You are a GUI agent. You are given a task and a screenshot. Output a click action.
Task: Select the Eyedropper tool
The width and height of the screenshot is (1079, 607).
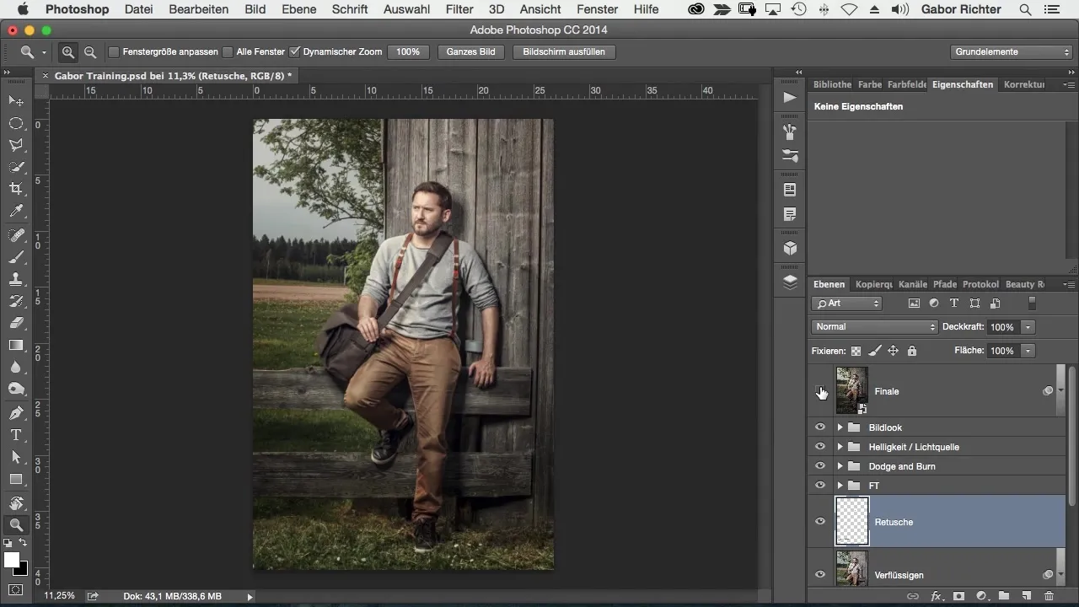pyautogui.click(x=16, y=212)
